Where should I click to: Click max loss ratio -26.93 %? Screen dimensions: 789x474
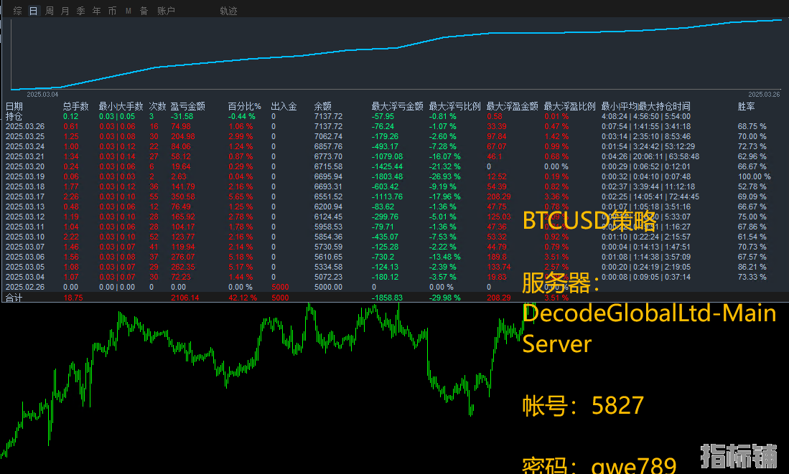[445, 176]
